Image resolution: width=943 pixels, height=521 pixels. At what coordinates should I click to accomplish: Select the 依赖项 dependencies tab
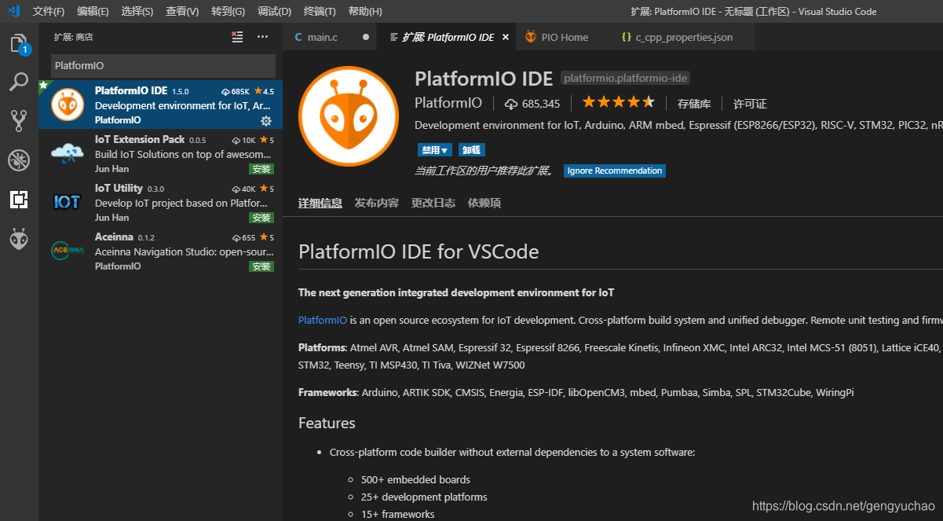click(x=484, y=203)
